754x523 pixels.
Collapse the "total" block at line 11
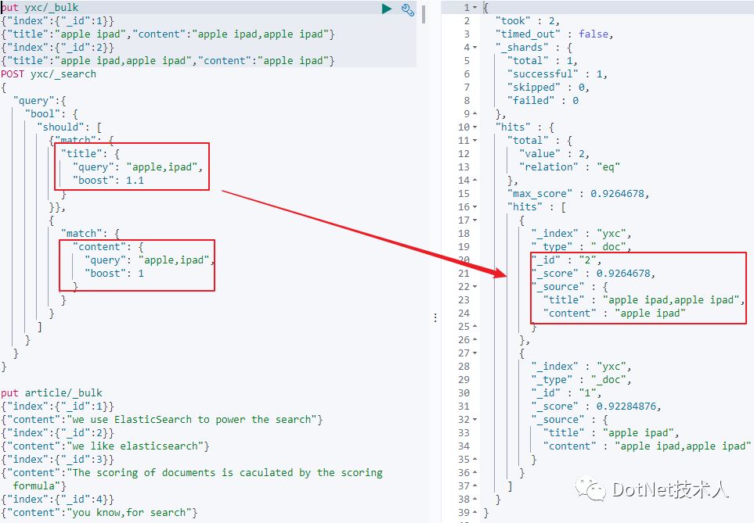click(x=475, y=141)
